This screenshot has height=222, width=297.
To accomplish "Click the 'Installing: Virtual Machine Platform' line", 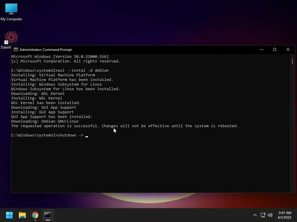I will 53,75.
